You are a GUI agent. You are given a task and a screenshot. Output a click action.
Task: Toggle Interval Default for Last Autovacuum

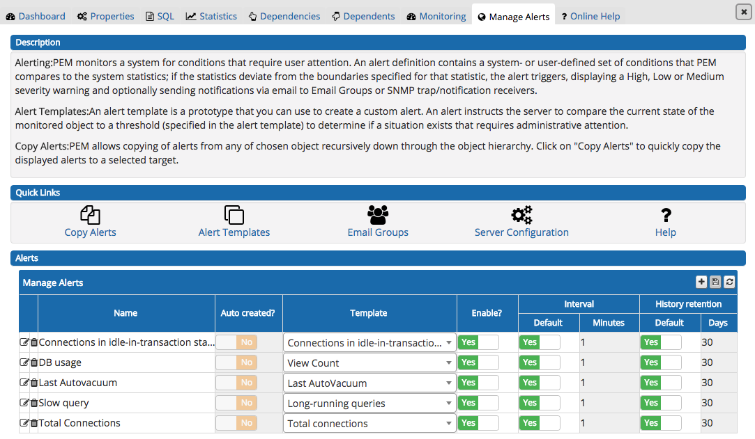pyautogui.click(x=540, y=383)
